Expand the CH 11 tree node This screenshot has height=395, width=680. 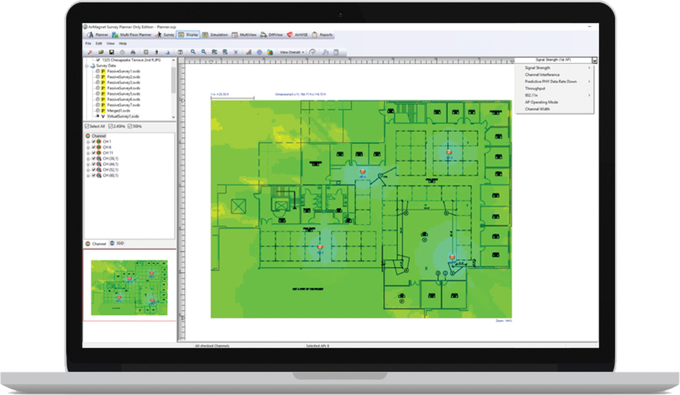click(88, 153)
